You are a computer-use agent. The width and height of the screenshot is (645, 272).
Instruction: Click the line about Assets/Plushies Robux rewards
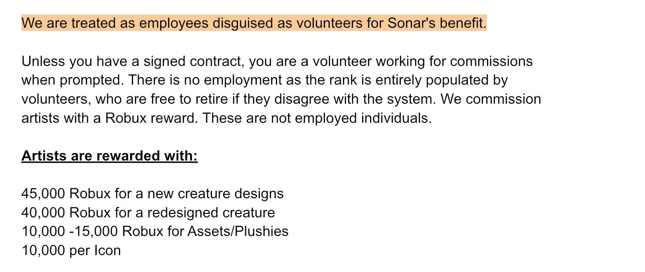pos(155,231)
